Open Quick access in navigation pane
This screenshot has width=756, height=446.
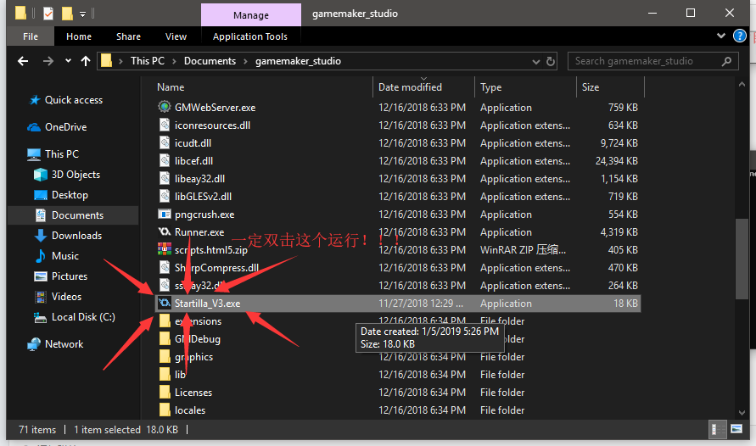tap(66, 100)
